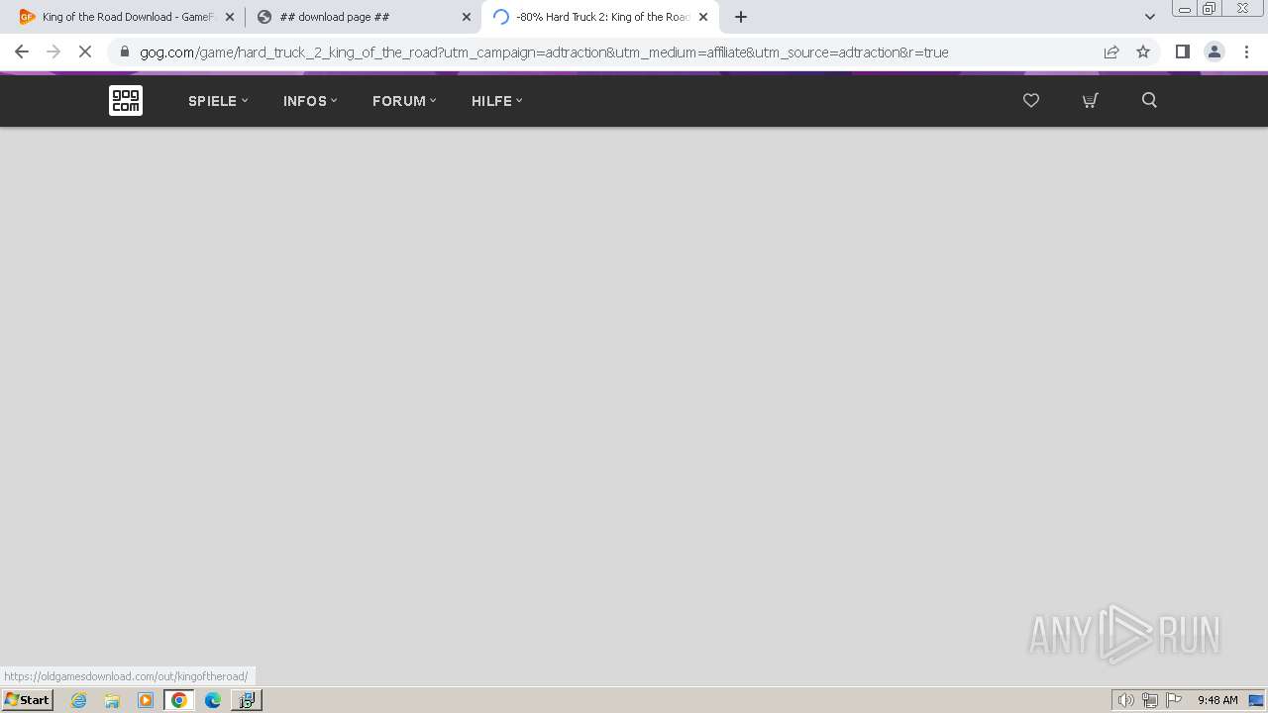Close the King of the Road Download tab
The width and height of the screenshot is (1268, 713).
pos(230,17)
